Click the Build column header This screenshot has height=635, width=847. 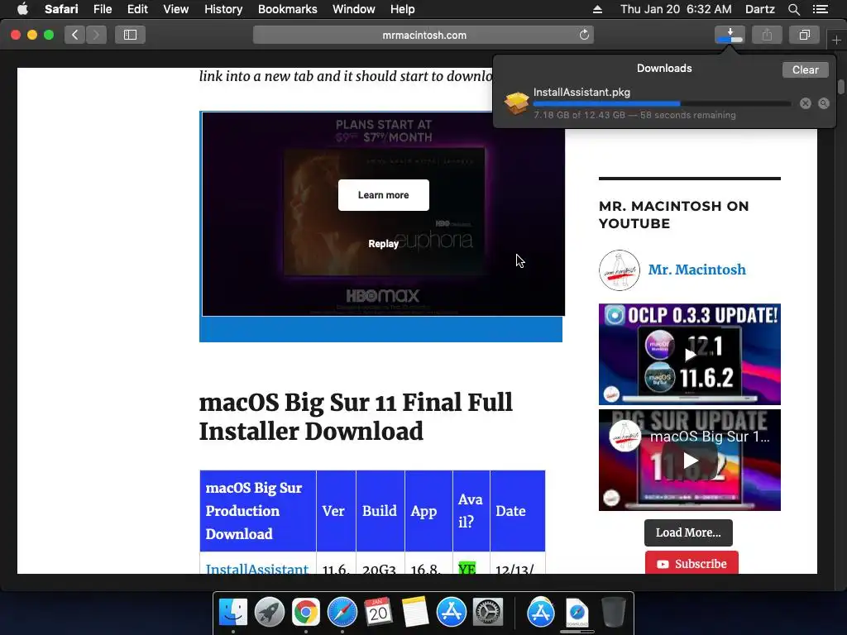(x=380, y=511)
